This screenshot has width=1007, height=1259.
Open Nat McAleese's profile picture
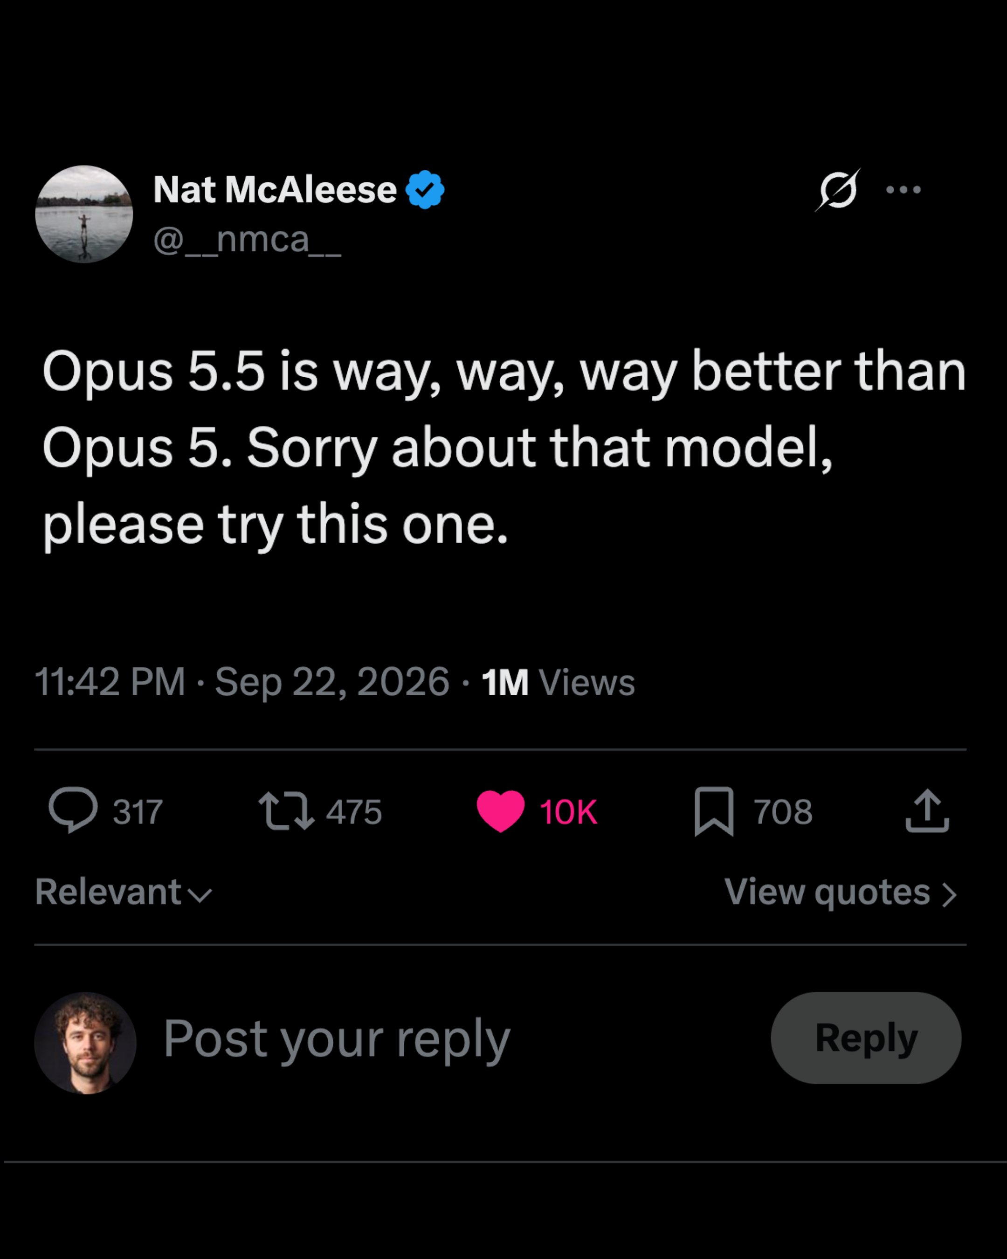84,214
